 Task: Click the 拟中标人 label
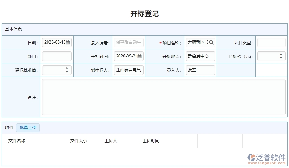point(100,70)
